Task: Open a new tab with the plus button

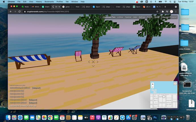Action: [x=165, y=7]
